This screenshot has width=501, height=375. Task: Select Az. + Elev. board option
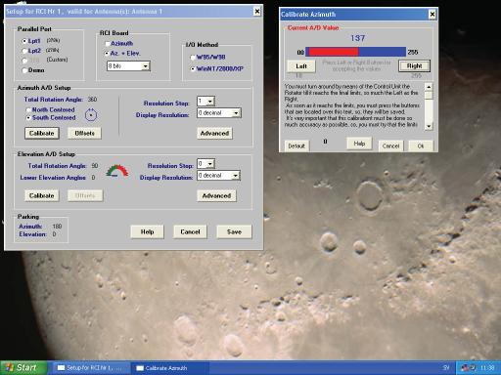(x=107, y=54)
